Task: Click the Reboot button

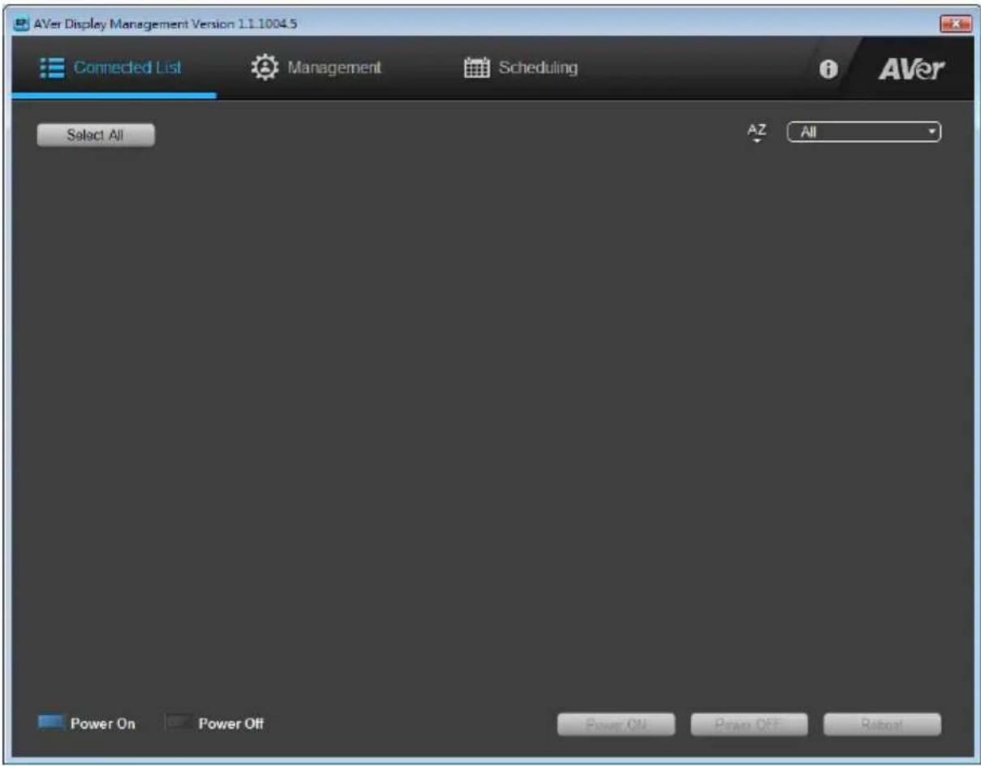Action: coord(882,725)
